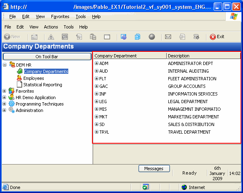
Task: Expand the TRVL department row
Action: pos(96,132)
